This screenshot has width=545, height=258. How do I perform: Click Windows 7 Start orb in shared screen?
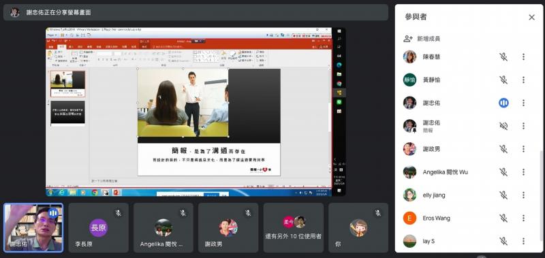[x=50, y=192]
